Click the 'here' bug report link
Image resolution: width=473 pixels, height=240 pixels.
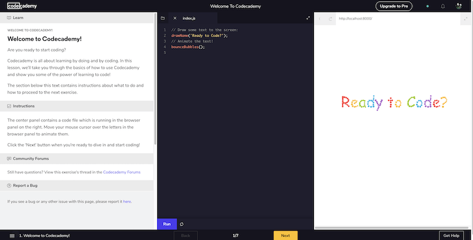pyautogui.click(x=127, y=202)
